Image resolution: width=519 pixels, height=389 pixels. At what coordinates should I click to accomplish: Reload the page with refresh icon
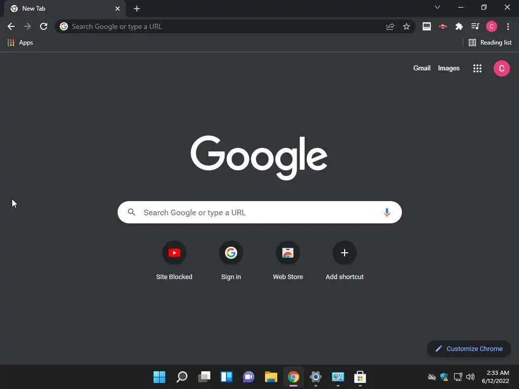(44, 26)
